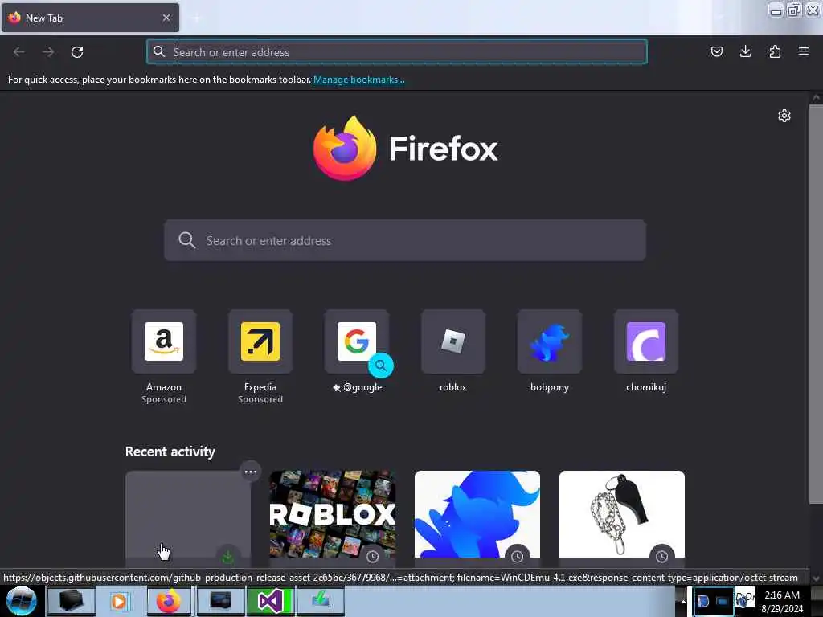Follow the Manage bookmarks link
Screen dimensions: 823x617
[x=359, y=80]
